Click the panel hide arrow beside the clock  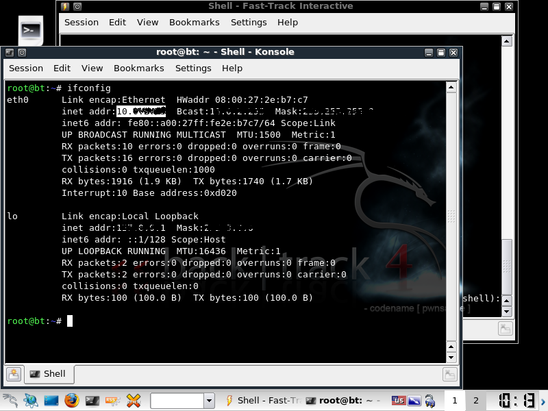[543, 401]
